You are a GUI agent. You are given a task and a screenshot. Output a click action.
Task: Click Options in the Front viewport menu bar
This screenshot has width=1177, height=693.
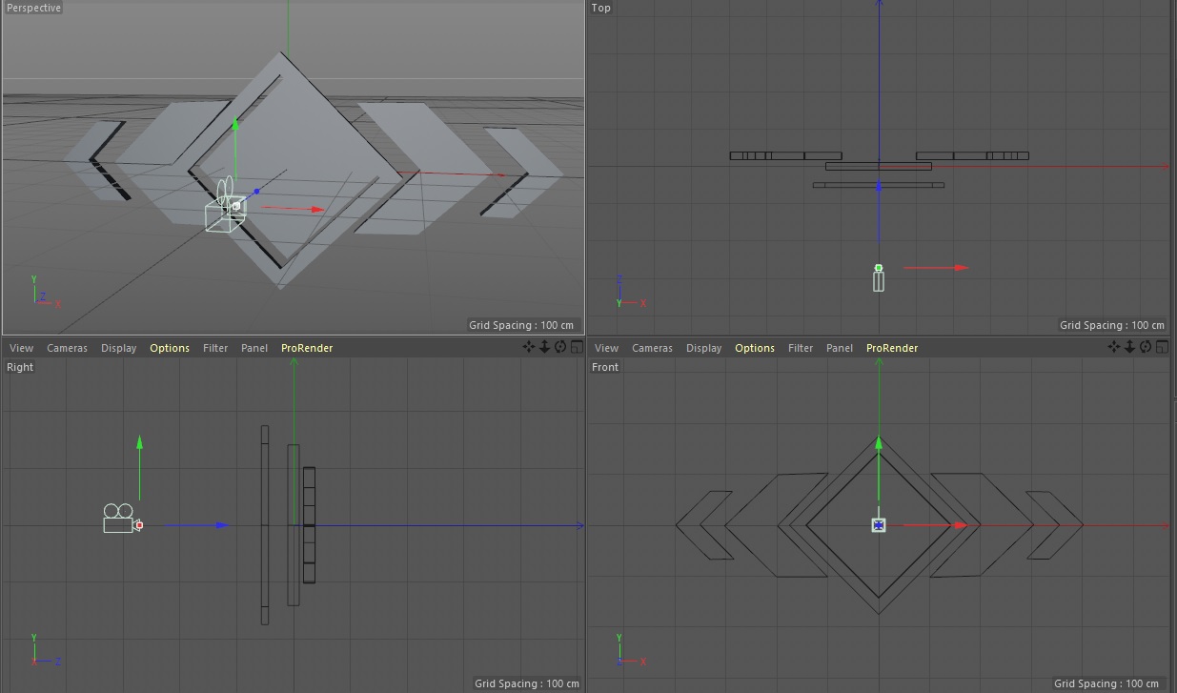(754, 348)
